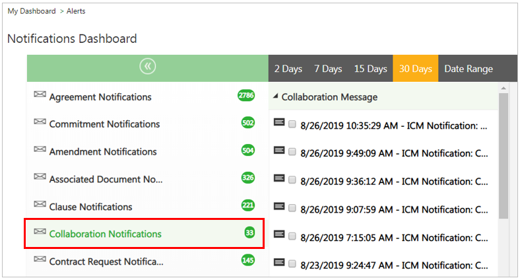Click the scrollbar up arrow in message list
The width and height of the screenshot is (522, 280).
pyautogui.click(x=504, y=88)
